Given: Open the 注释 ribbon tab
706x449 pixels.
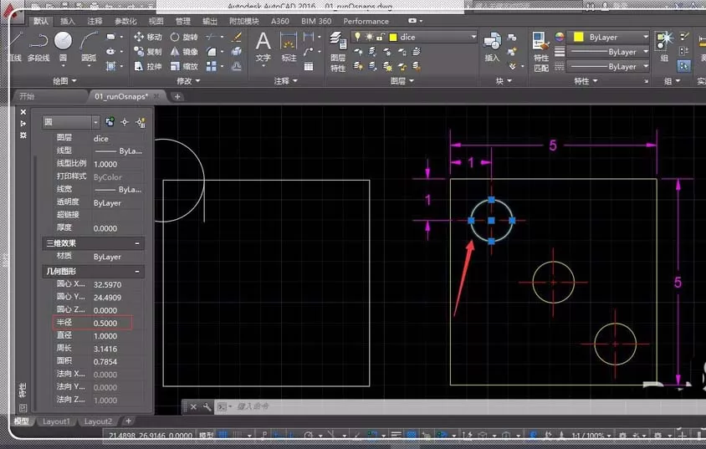Looking at the screenshot, I should (x=95, y=21).
